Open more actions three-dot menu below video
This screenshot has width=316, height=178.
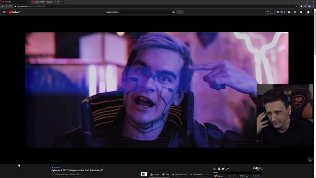tap(207, 175)
